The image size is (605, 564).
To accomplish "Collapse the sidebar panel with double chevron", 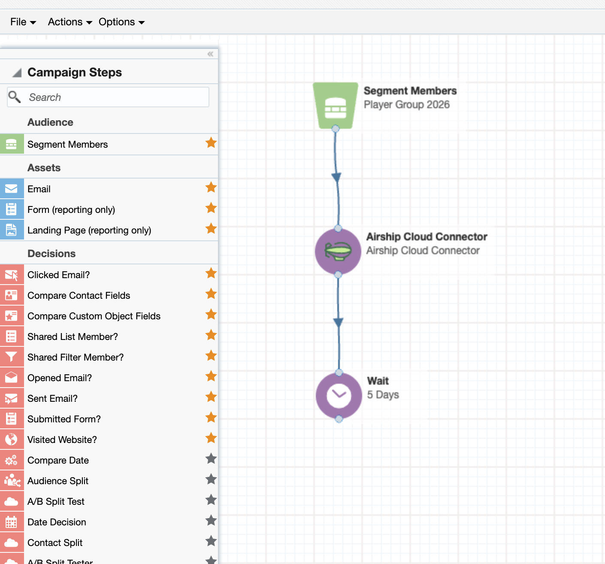I will point(210,54).
